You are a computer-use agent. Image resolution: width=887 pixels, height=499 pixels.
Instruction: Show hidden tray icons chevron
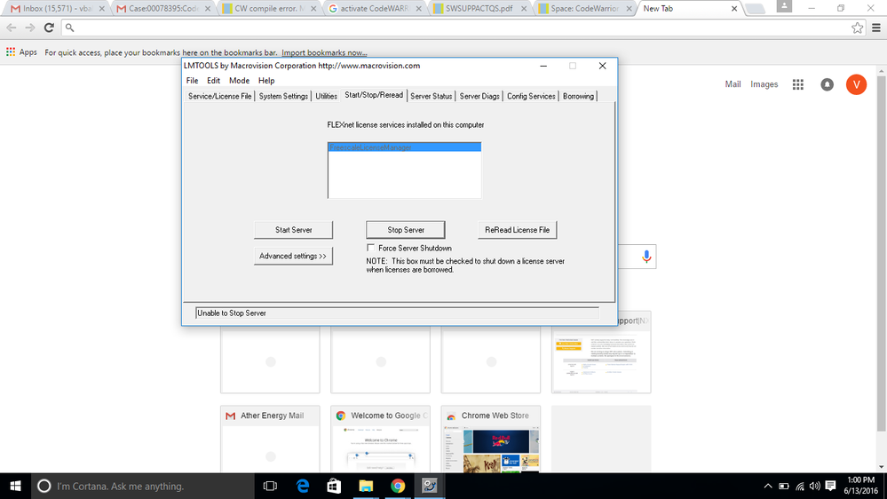click(768, 486)
